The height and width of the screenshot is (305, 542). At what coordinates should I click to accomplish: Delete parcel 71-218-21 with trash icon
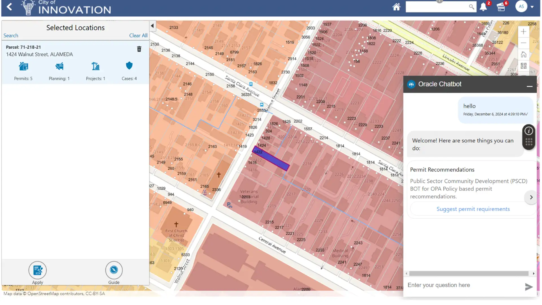(139, 49)
